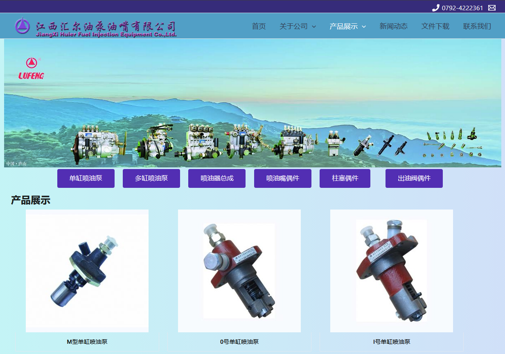Viewport: 505px width, 354px height.
Task: Click the 联系我们 menu item
Action: pyautogui.click(x=477, y=26)
